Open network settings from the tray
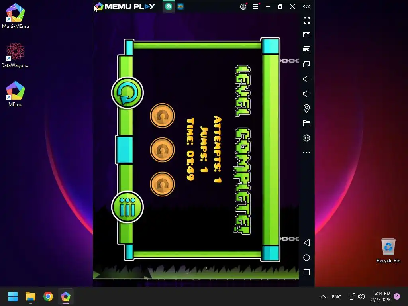This screenshot has width=408, height=306. tap(351, 296)
